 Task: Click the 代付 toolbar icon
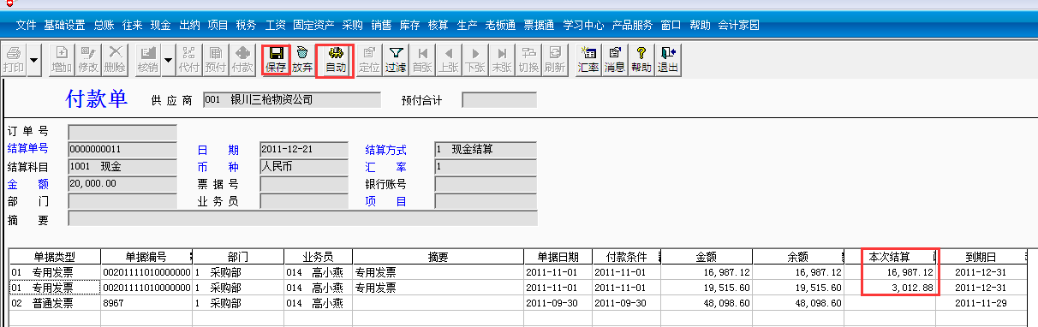(x=189, y=60)
